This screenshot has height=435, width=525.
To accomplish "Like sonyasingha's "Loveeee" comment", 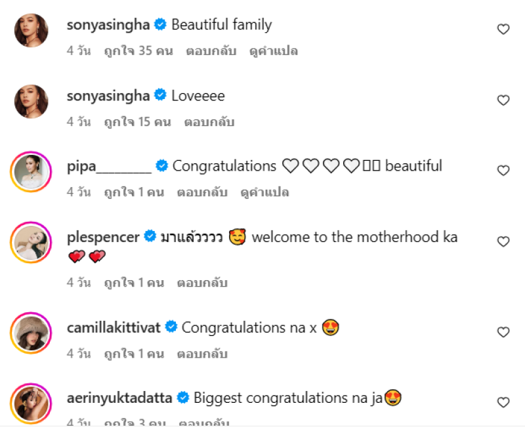I will pos(503,100).
